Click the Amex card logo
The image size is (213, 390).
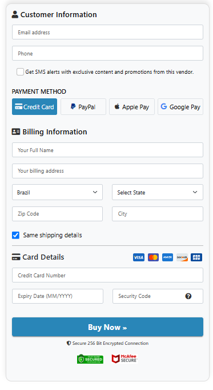167,257
